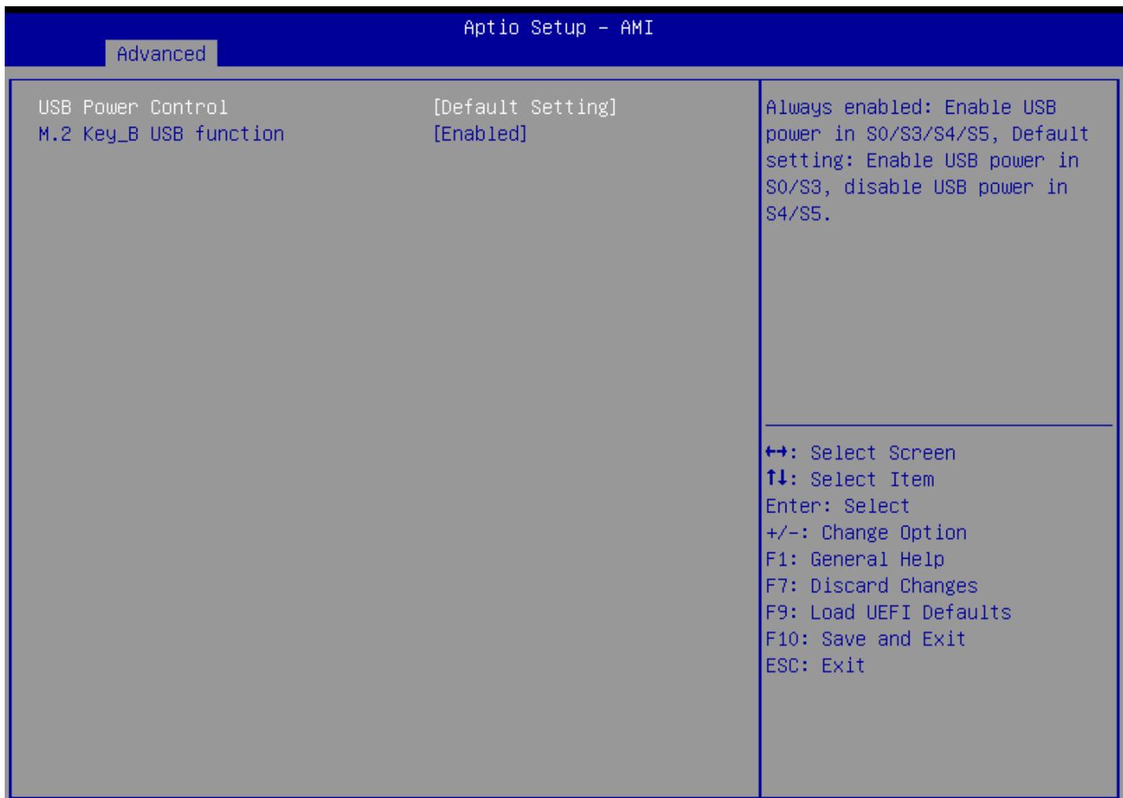This screenshot has height=798, width=1123.
Task: Click the Always enabled help description text
Action: point(928,160)
